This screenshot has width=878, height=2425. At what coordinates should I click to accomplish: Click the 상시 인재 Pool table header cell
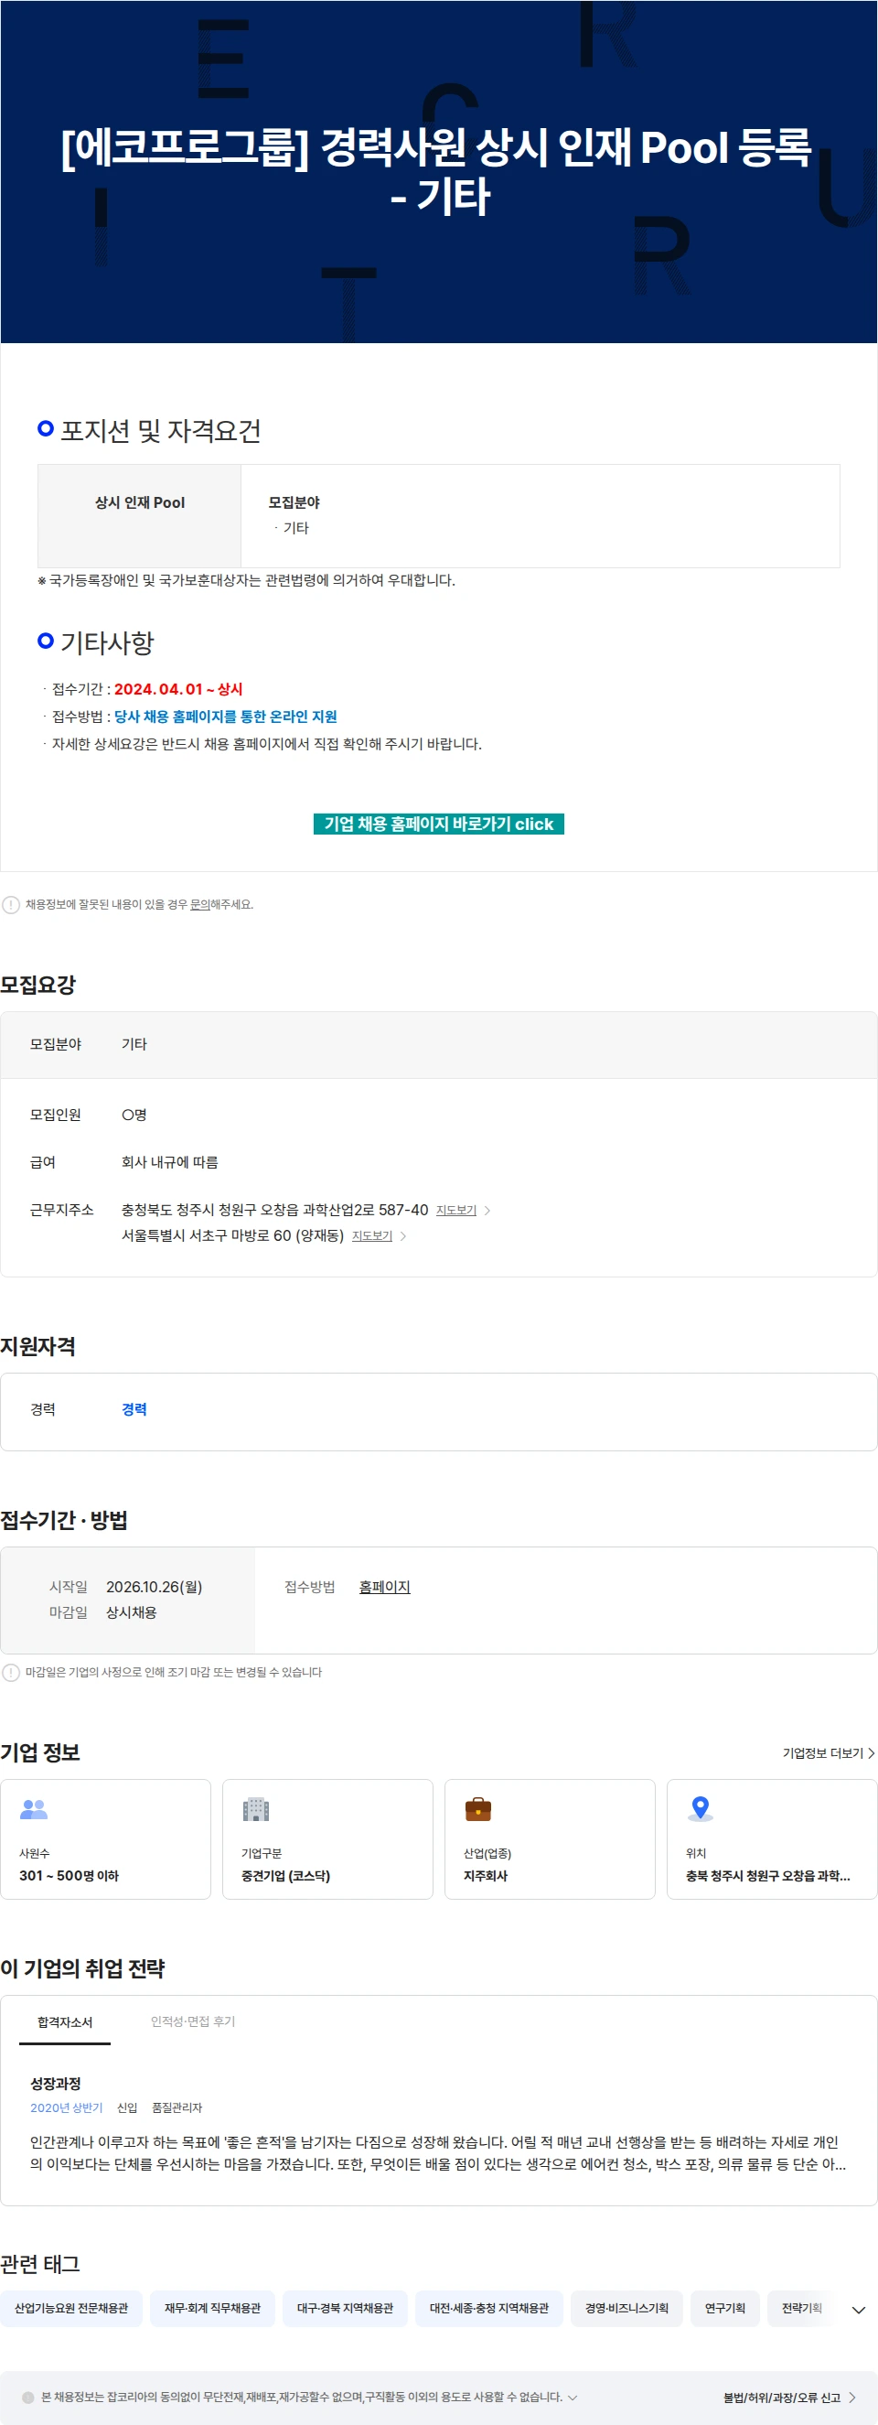coord(139,516)
